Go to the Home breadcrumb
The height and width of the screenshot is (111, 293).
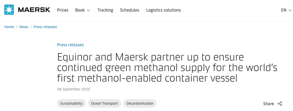tap(9, 27)
